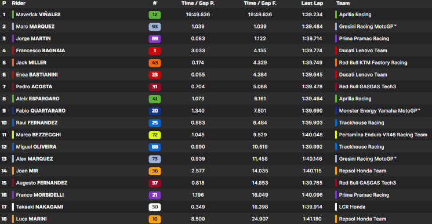Screen dimensions: 432x224
Task: Click the red number 1 badge
Action: pos(155,50)
